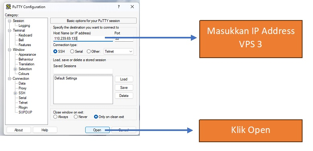
Task: Click the Save session button
Action: tap(124, 88)
